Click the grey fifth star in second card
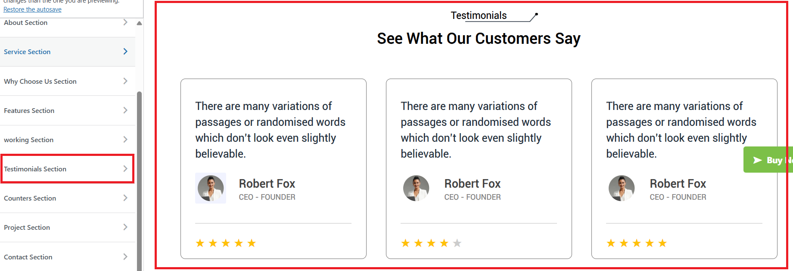The width and height of the screenshot is (793, 271). click(x=457, y=244)
